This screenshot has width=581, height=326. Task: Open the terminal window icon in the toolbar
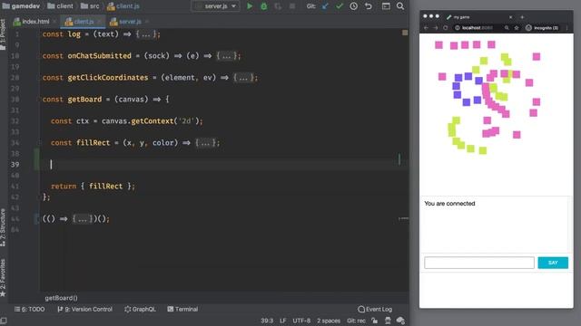(386, 6)
